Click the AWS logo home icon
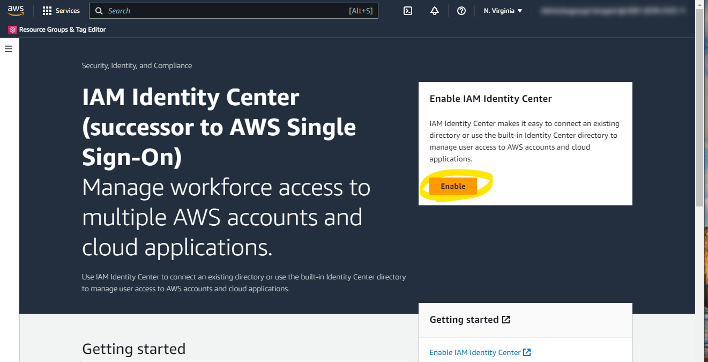This screenshot has height=362, width=708. pyautogui.click(x=16, y=11)
